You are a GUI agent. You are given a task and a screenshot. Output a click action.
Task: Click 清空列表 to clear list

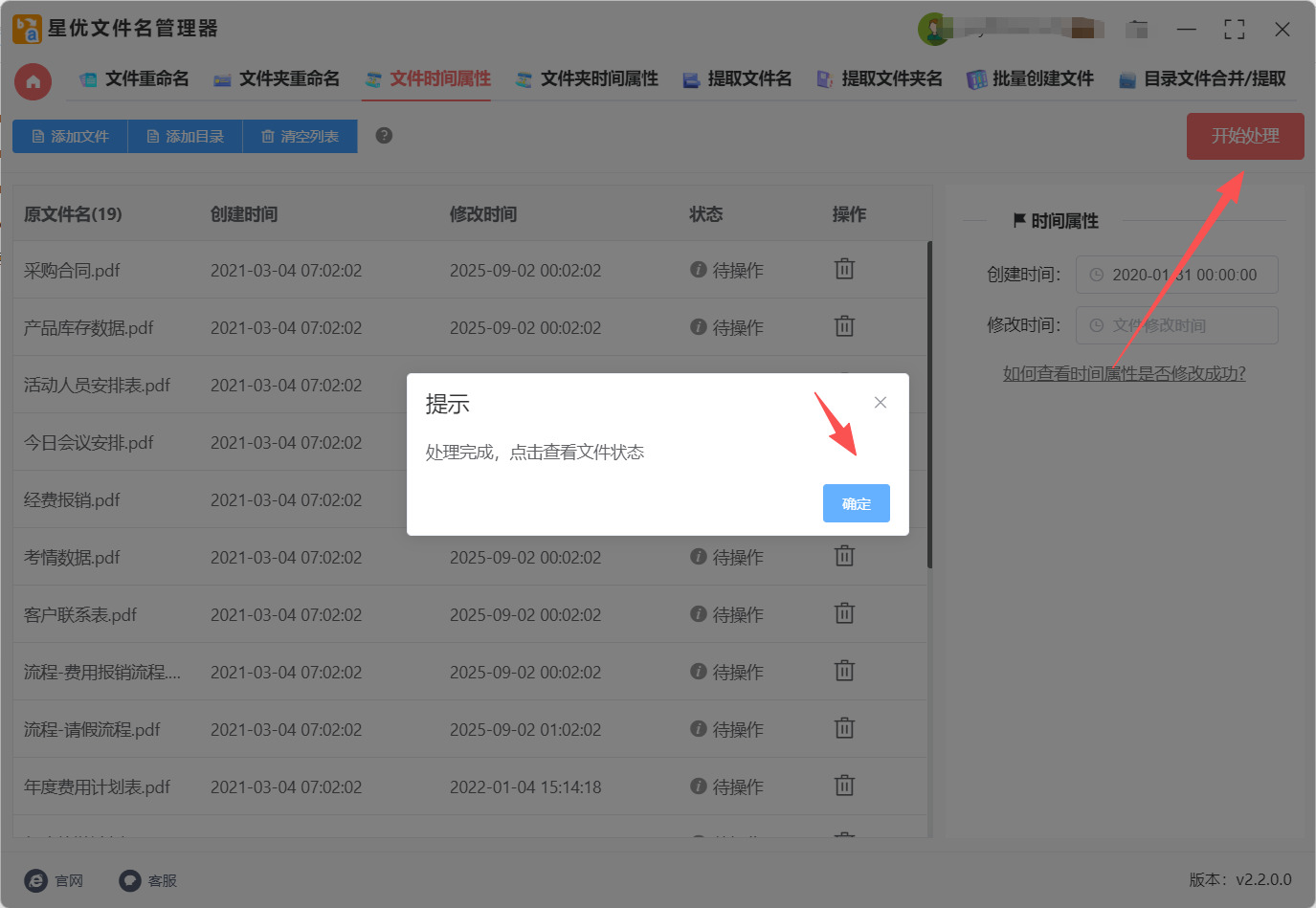click(x=300, y=137)
